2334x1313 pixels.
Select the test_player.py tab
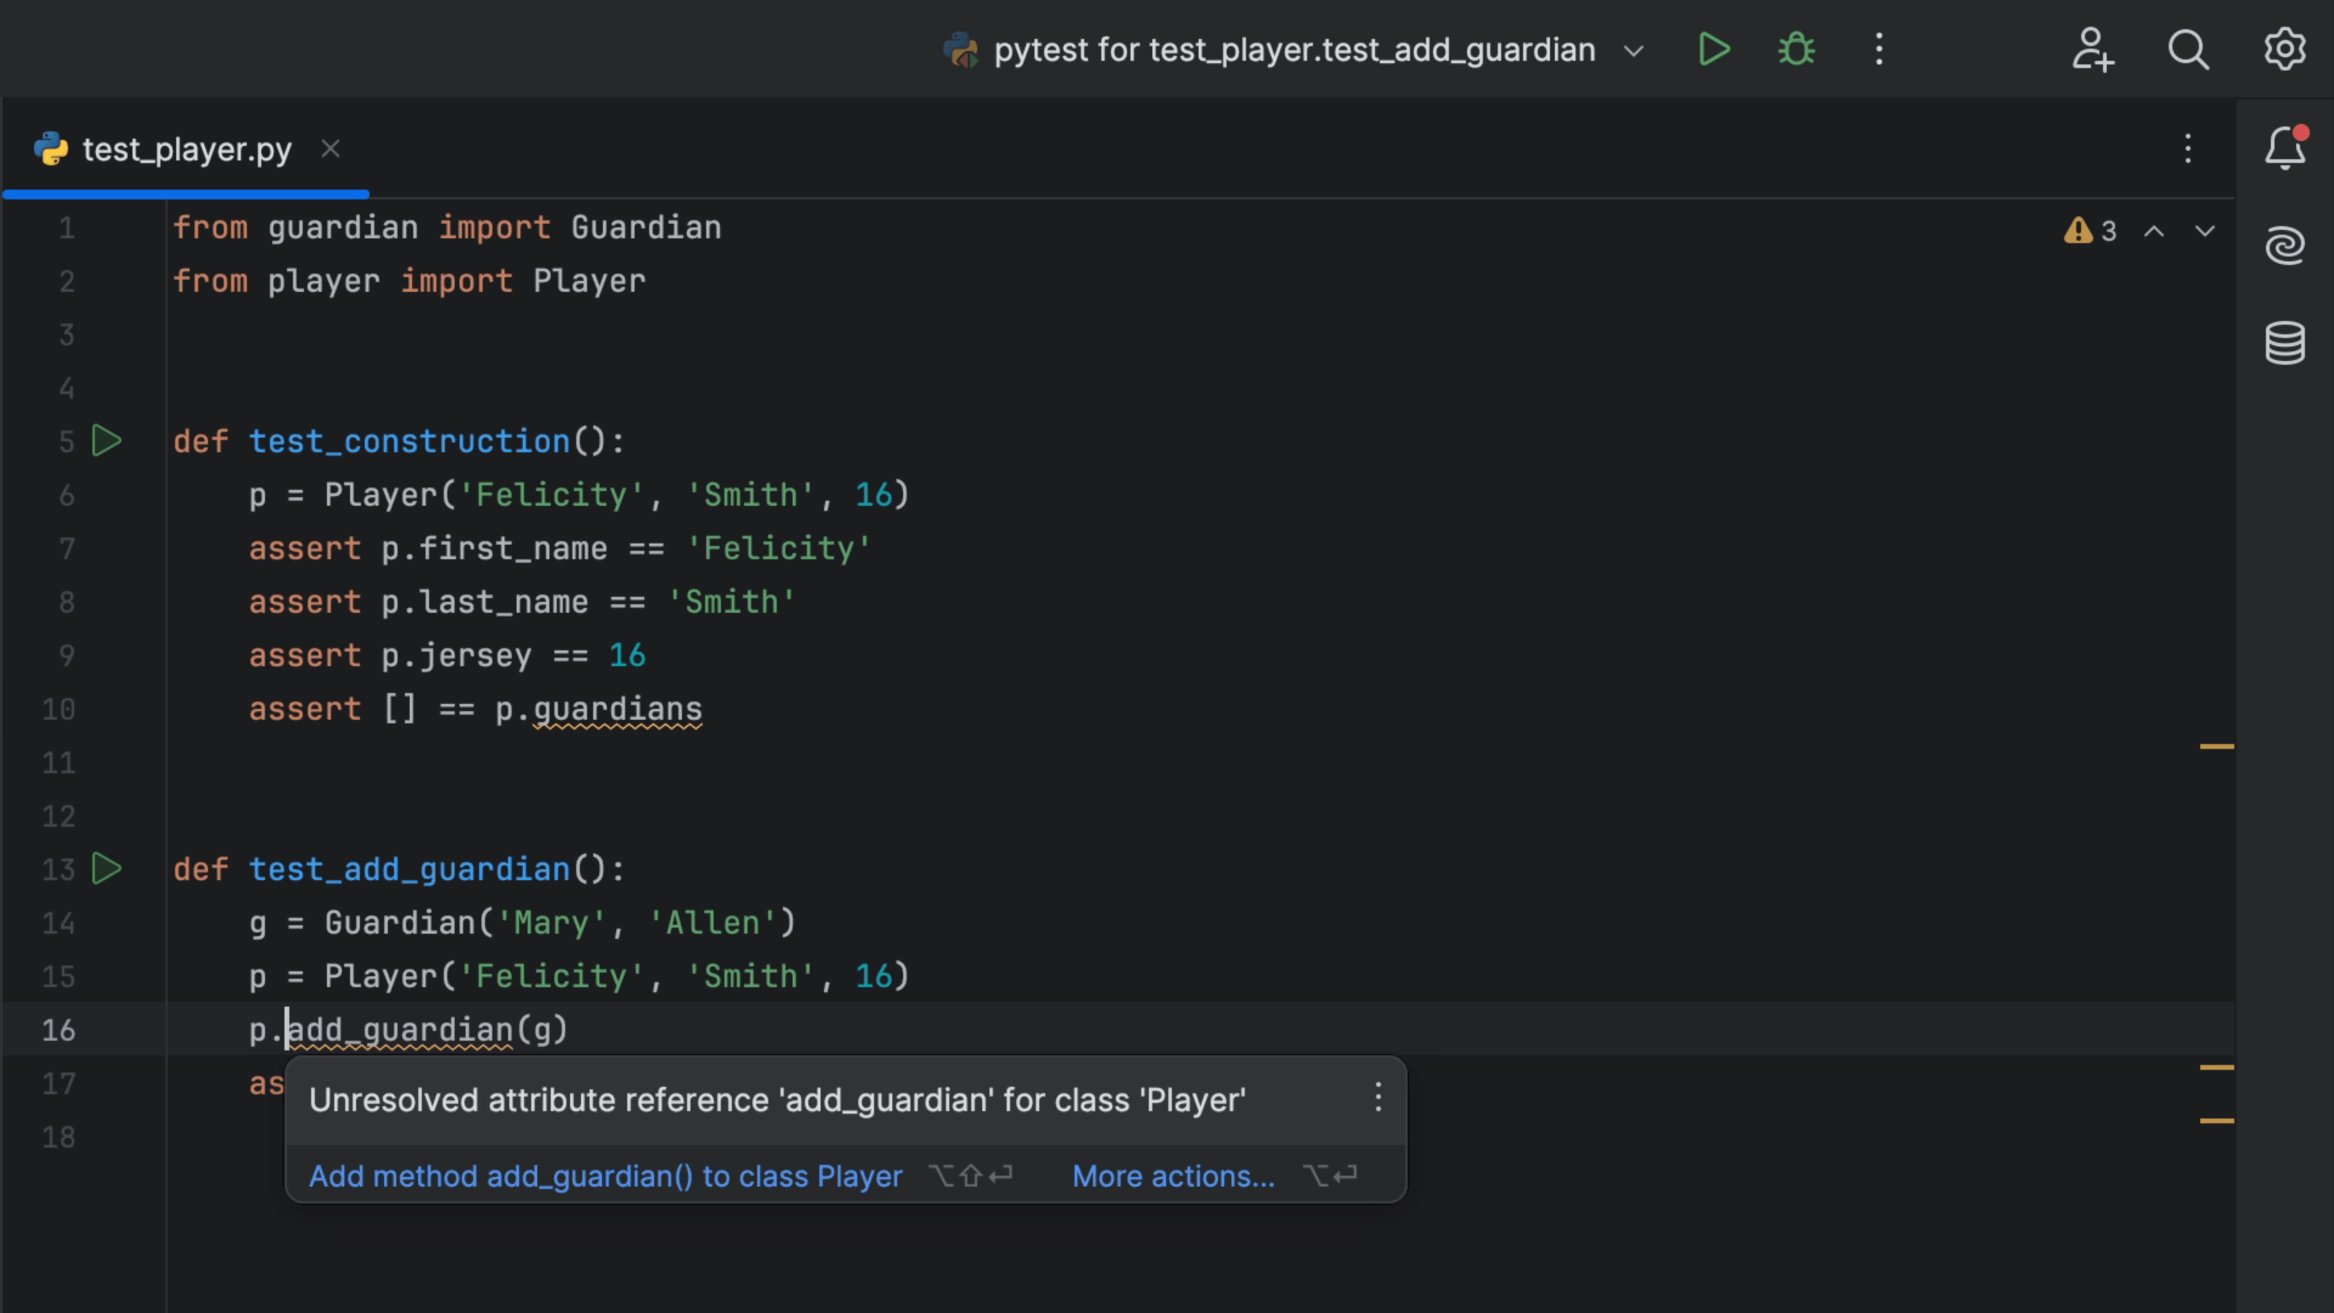pos(186,150)
